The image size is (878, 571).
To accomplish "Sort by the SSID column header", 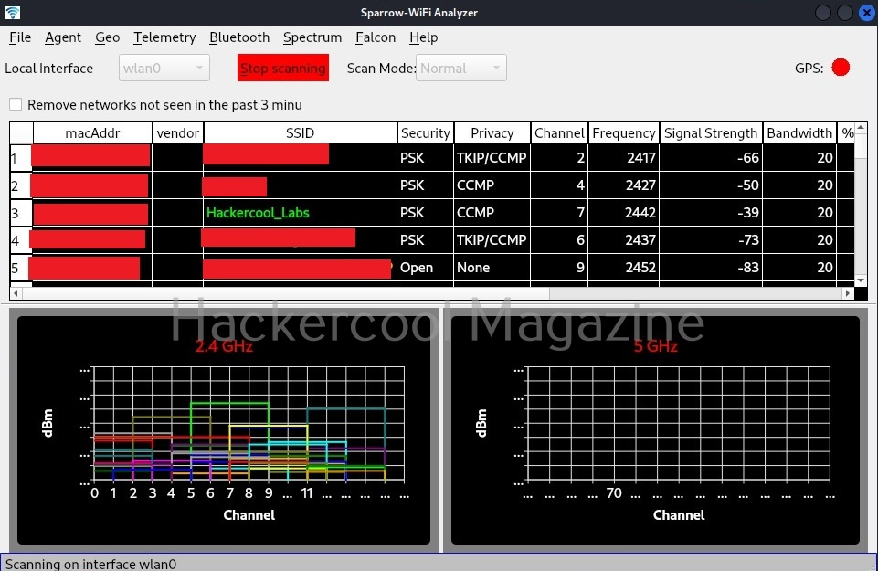I will (x=301, y=133).
